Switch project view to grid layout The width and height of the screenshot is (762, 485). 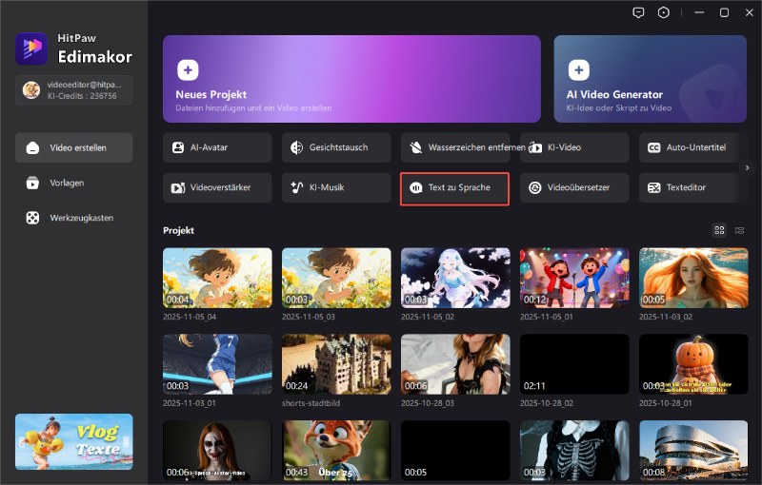click(719, 230)
